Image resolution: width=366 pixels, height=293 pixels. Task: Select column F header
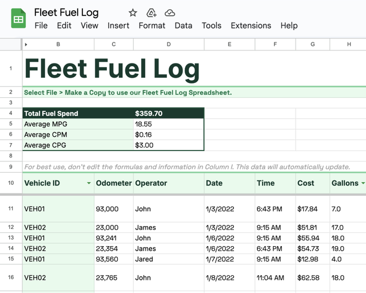click(275, 45)
